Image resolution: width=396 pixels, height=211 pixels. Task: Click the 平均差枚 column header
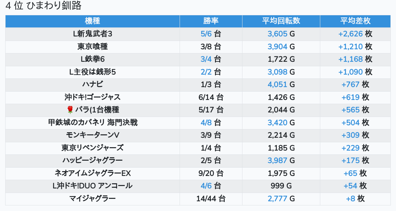(x=355, y=21)
